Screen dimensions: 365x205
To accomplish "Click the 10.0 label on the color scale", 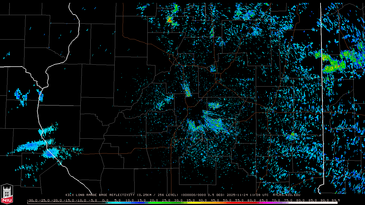I will (x=130, y=200).
